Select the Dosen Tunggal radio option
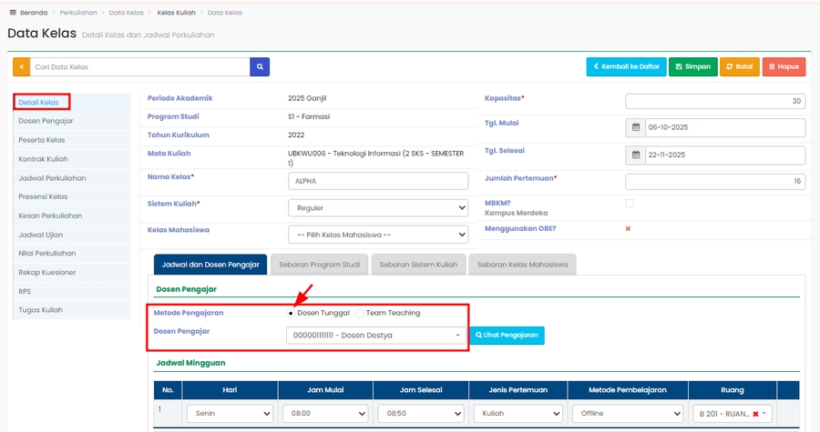The height and width of the screenshot is (432, 820). pyautogui.click(x=291, y=313)
